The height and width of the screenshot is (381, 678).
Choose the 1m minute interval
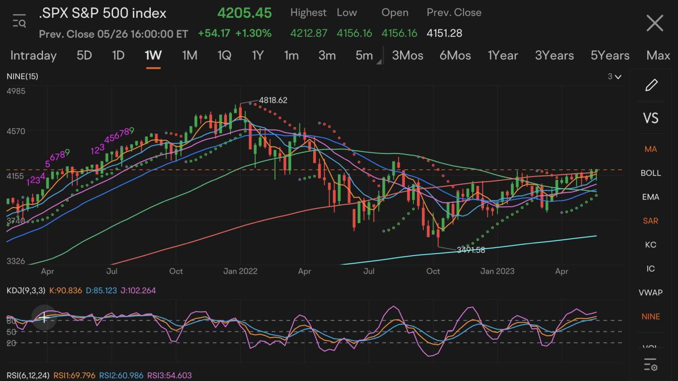(x=292, y=55)
